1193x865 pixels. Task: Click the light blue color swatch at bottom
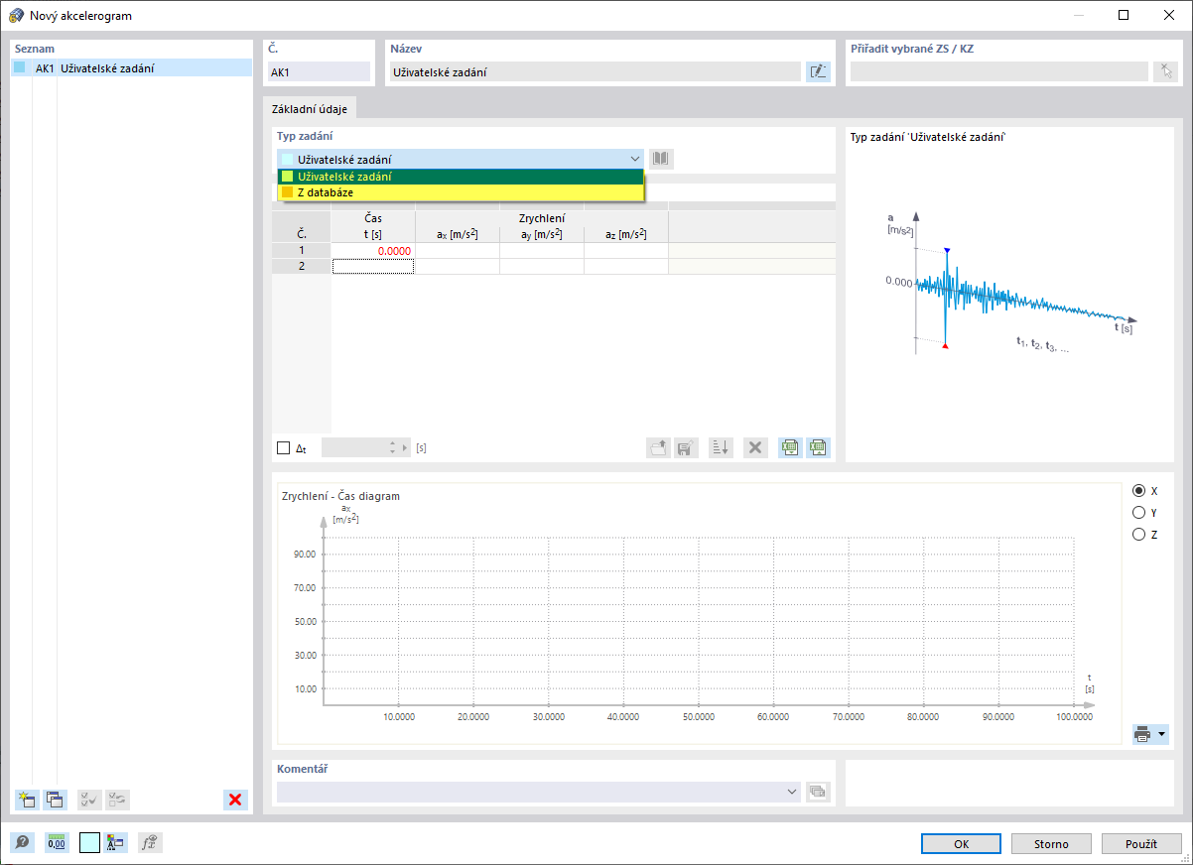pos(89,842)
